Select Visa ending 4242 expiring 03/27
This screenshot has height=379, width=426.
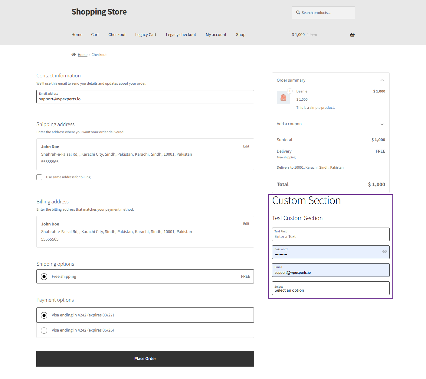pyautogui.click(x=44, y=315)
